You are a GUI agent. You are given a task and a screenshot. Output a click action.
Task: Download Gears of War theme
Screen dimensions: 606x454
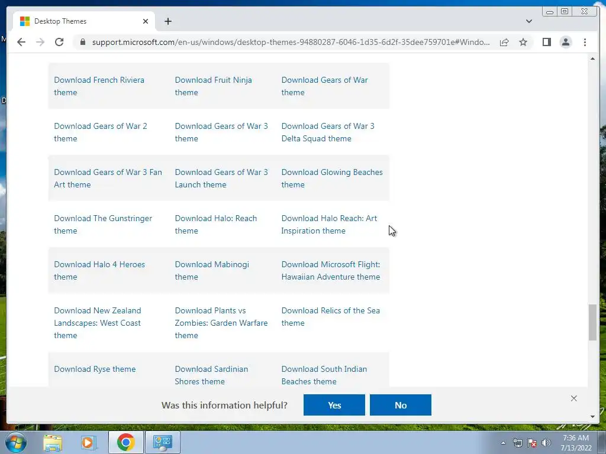[x=325, y=86]
